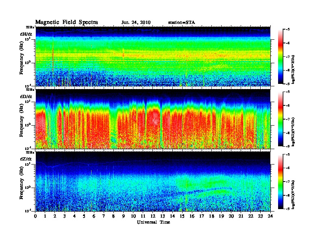Click the '11' hour tick label
322x248 pixels.
[x=143, y=216]
